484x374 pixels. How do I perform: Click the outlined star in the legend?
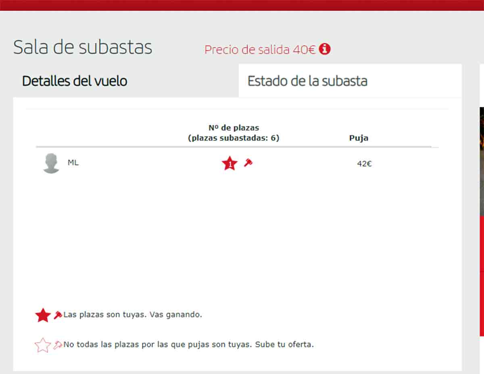[x=43, y=345]
